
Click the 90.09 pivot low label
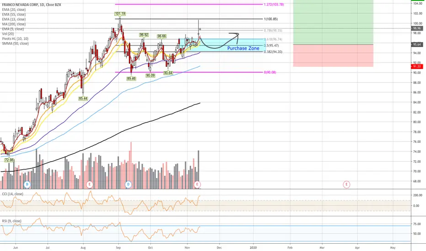click(150, 75)
